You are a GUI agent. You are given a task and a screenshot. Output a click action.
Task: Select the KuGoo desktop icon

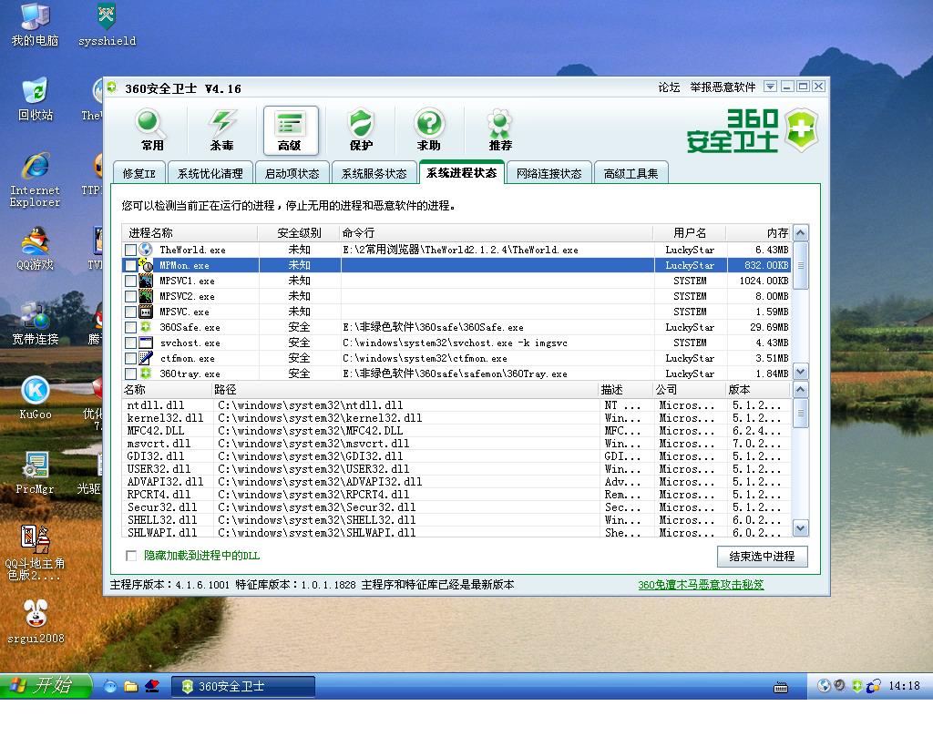pos(36,398)
